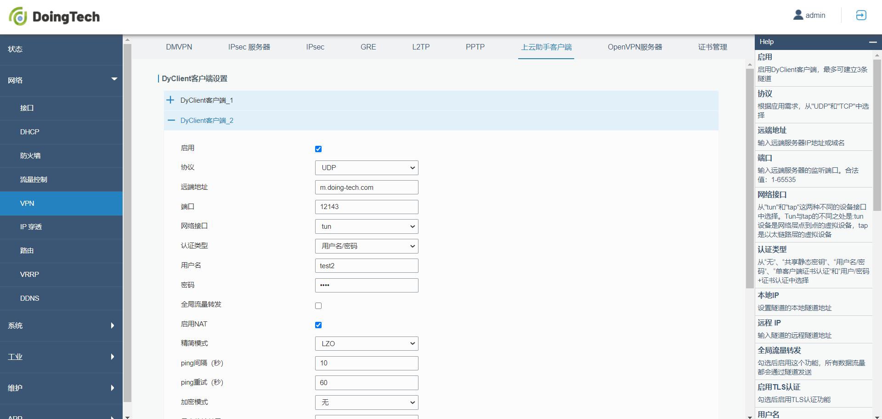Click the 网络接口 help heading
The image size is (882, 419).
point(772,194)
